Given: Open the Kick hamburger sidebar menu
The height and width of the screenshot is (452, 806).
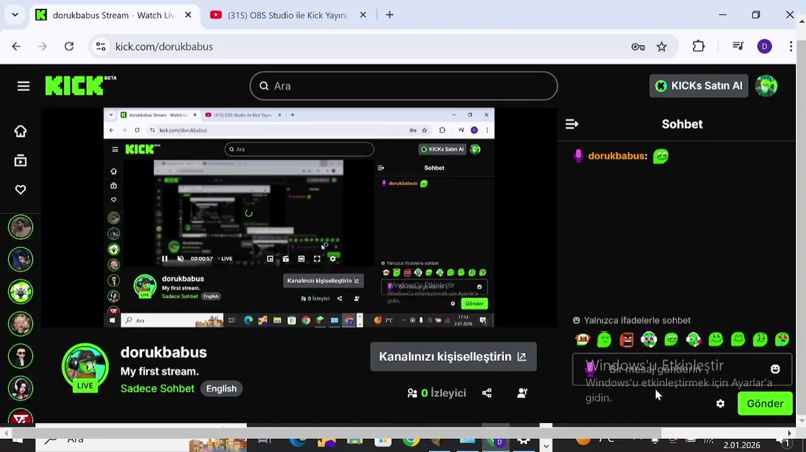Looking at the screenshot, I should click(x=23, y=86).
